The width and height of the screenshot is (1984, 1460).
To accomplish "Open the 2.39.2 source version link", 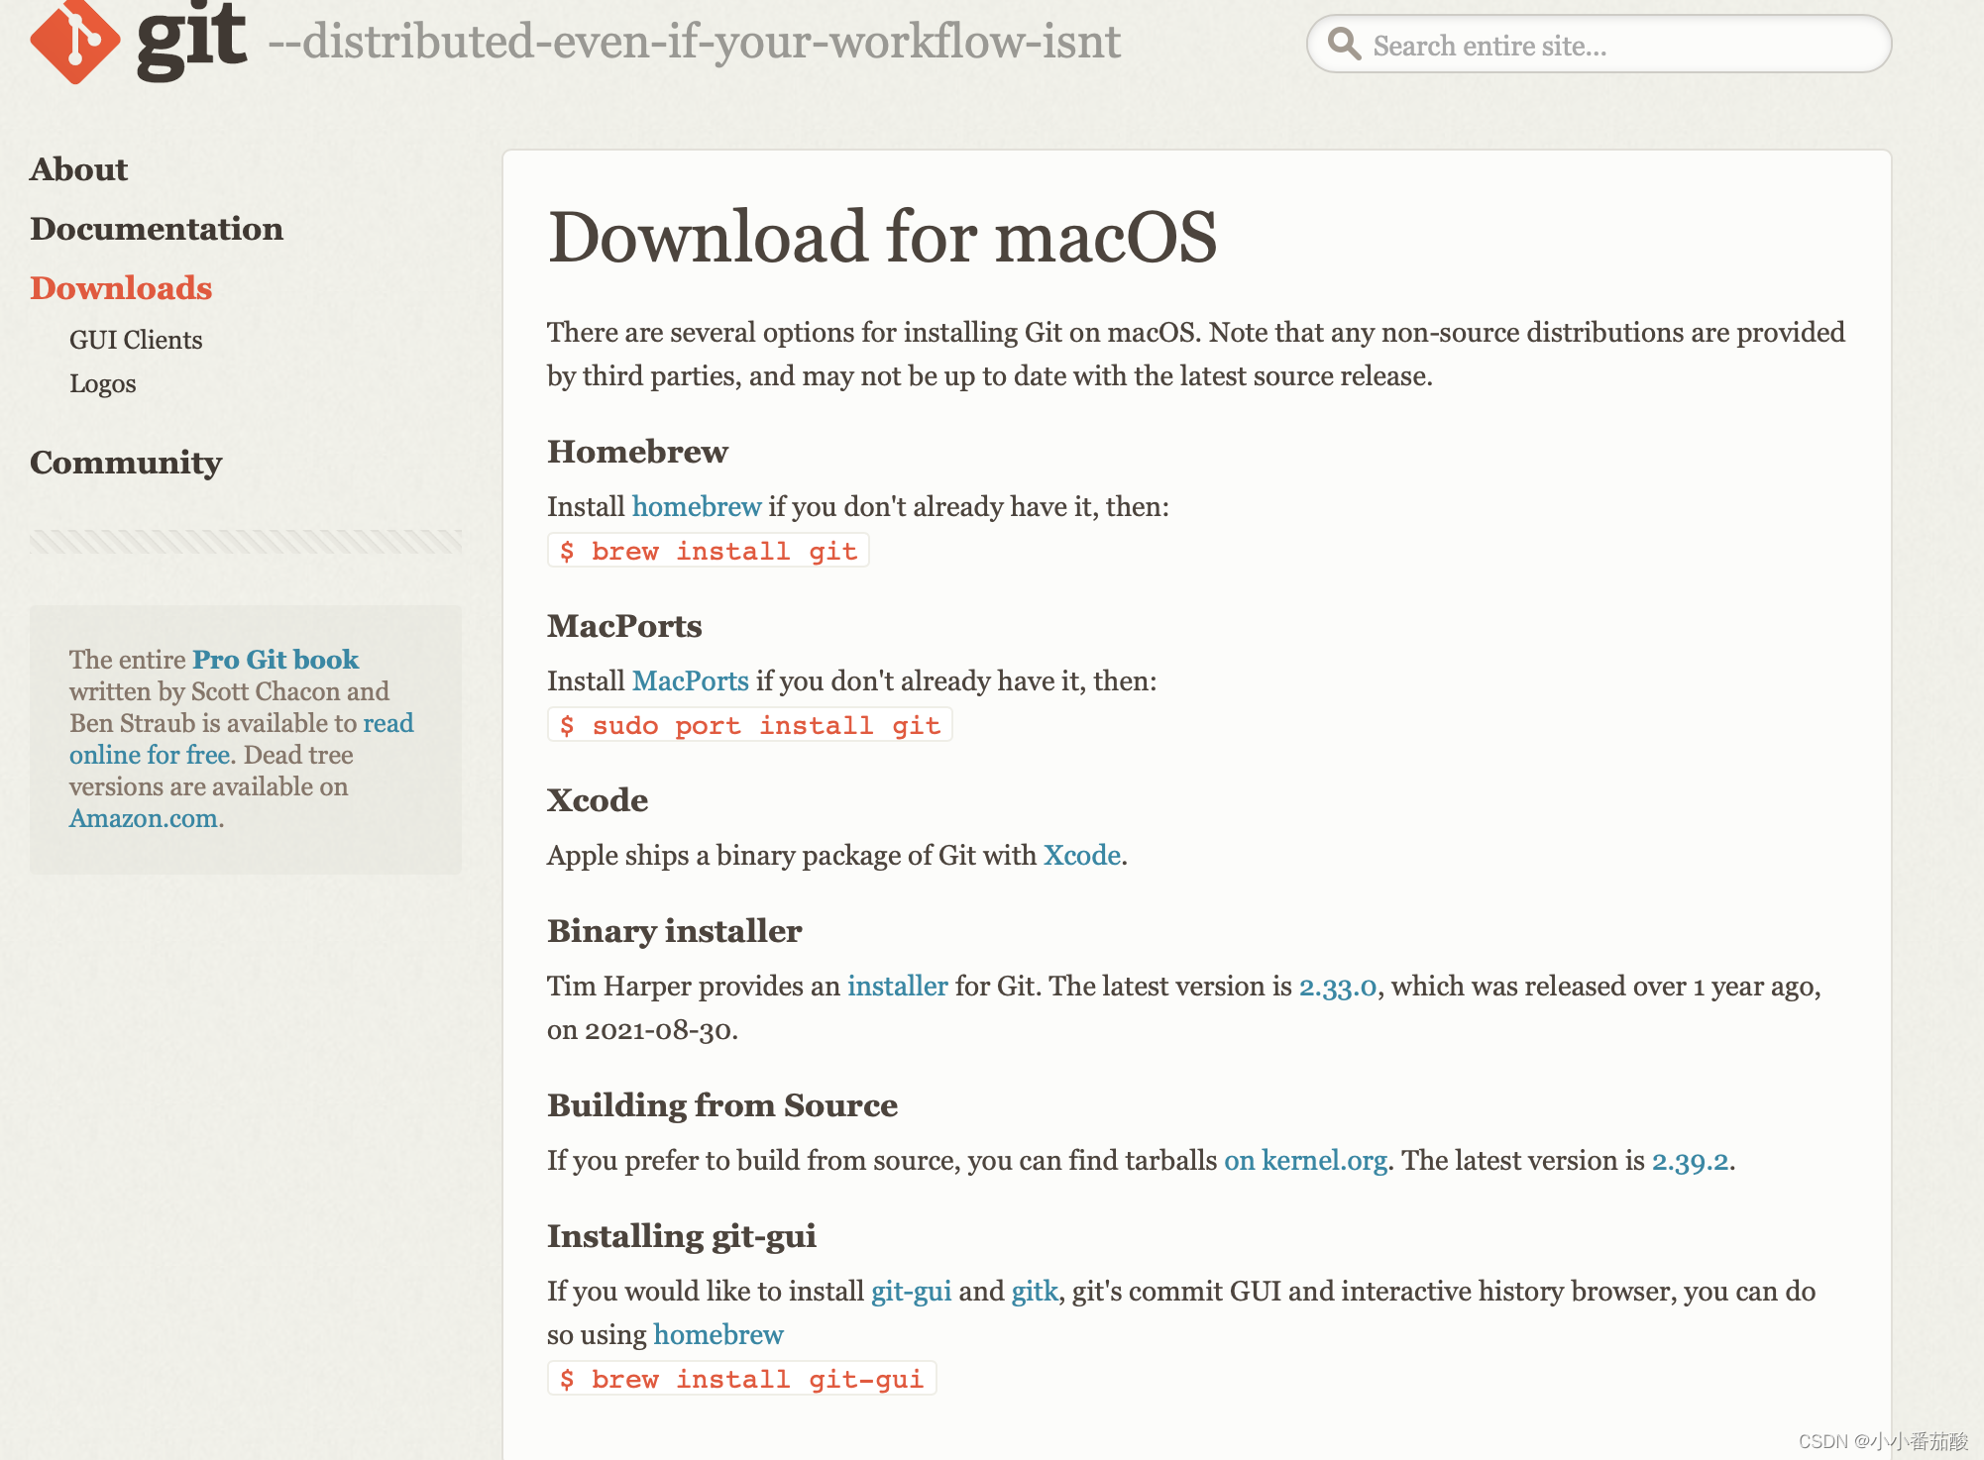I will pyautogui.click(x=1690, y=1161).
